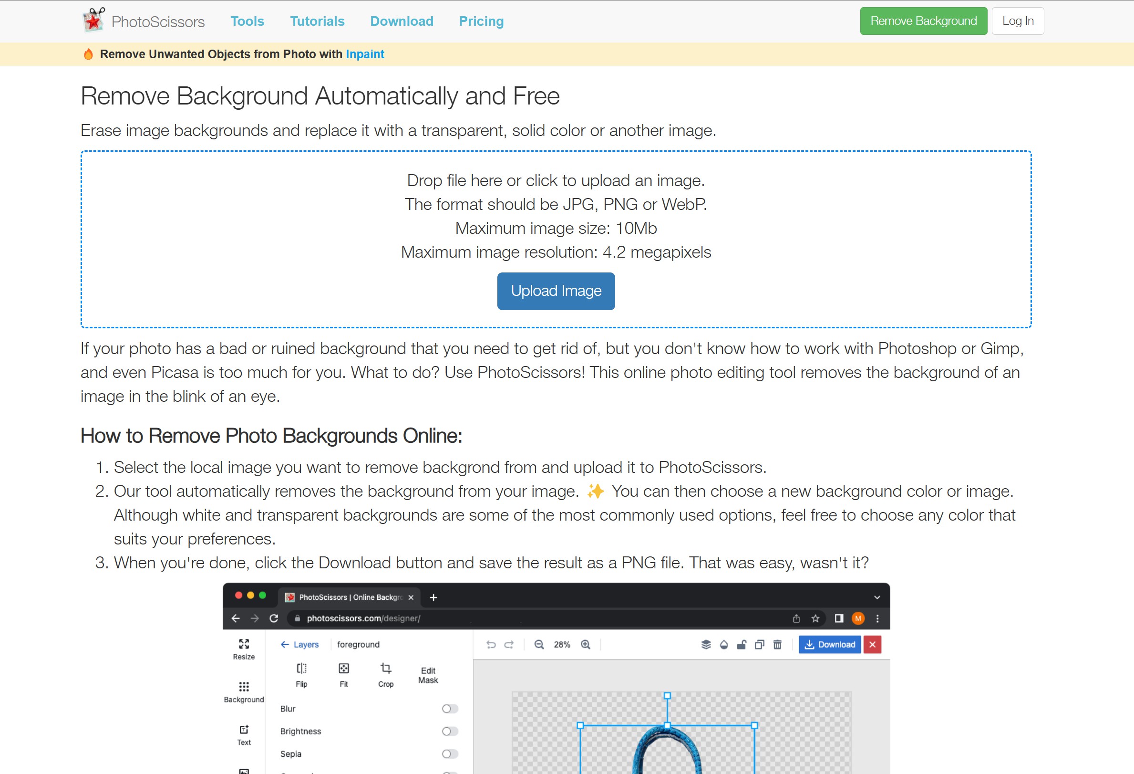Click orange M profile avatar in tutorial browser

point(858,618)
